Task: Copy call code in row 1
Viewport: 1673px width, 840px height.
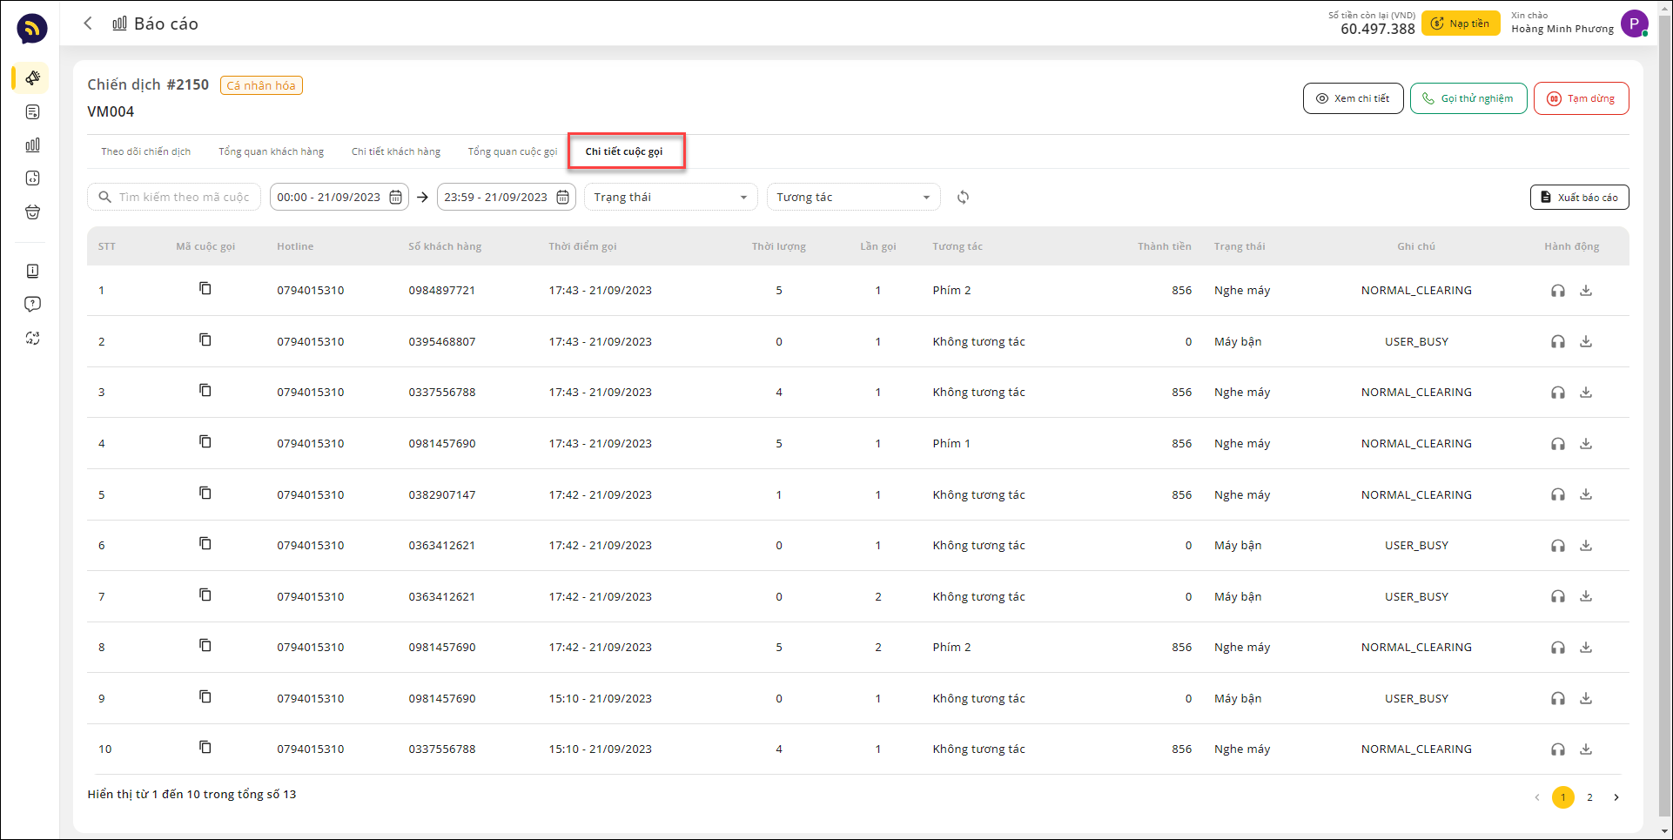Action: click(x=205, y=289)
